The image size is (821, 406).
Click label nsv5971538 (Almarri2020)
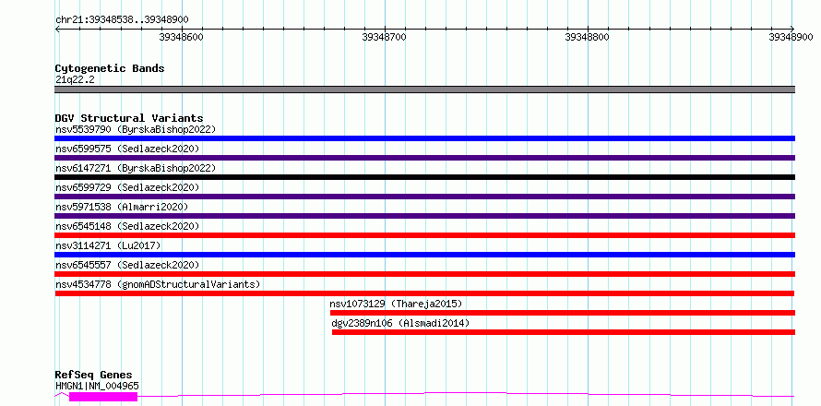point(122,207)
